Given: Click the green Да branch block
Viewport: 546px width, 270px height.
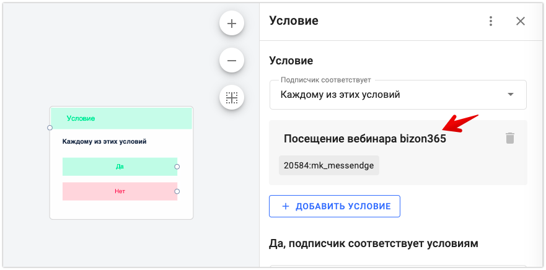Looking at the screenshot, I should (120, 167).
